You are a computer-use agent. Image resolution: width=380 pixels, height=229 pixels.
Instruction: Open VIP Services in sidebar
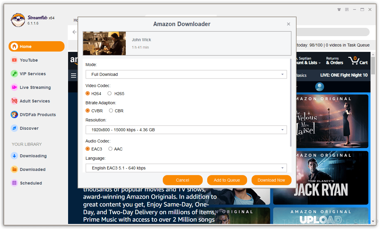click(x=33, y=74)
